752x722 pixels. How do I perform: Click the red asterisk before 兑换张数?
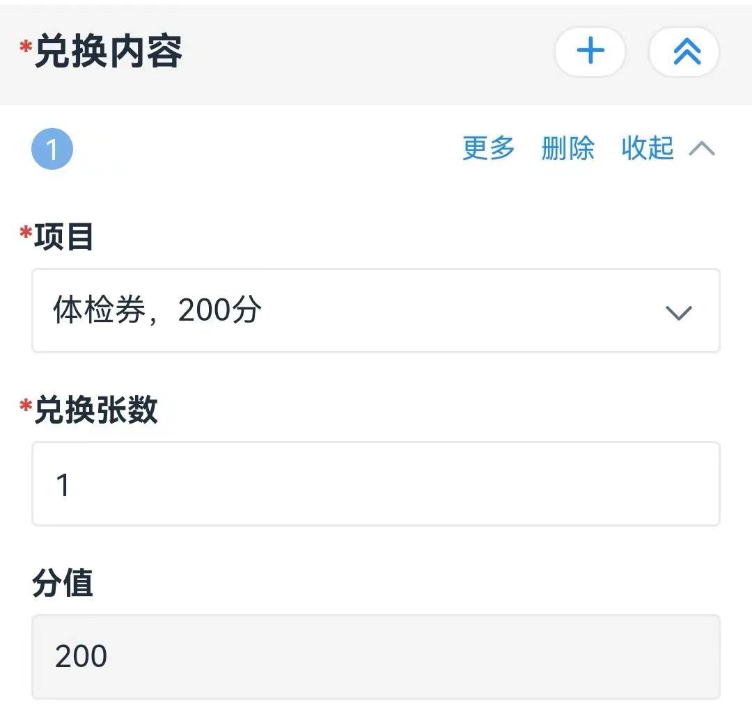(26, 406)
